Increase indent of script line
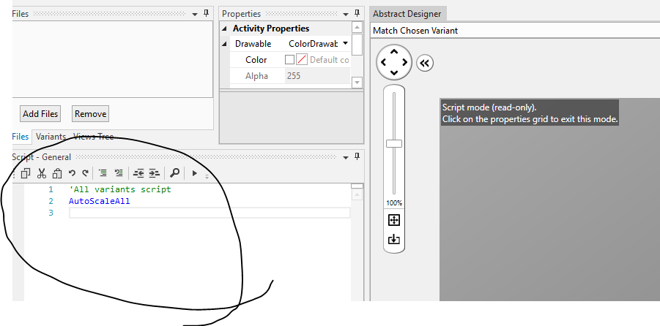This screenshot has width=660, height=326. tap(154, 173)
